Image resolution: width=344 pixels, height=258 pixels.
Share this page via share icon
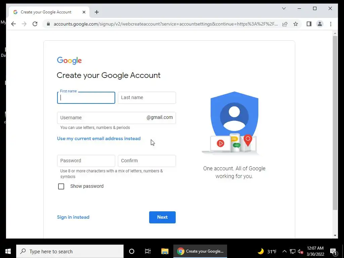click(285, 24)
